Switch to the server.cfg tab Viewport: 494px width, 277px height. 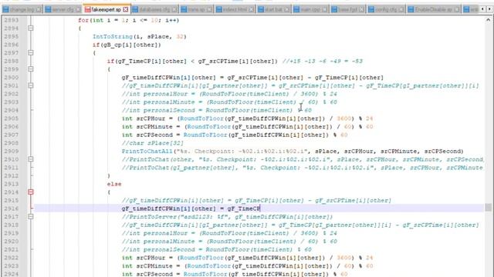click(x=63, y=9)
